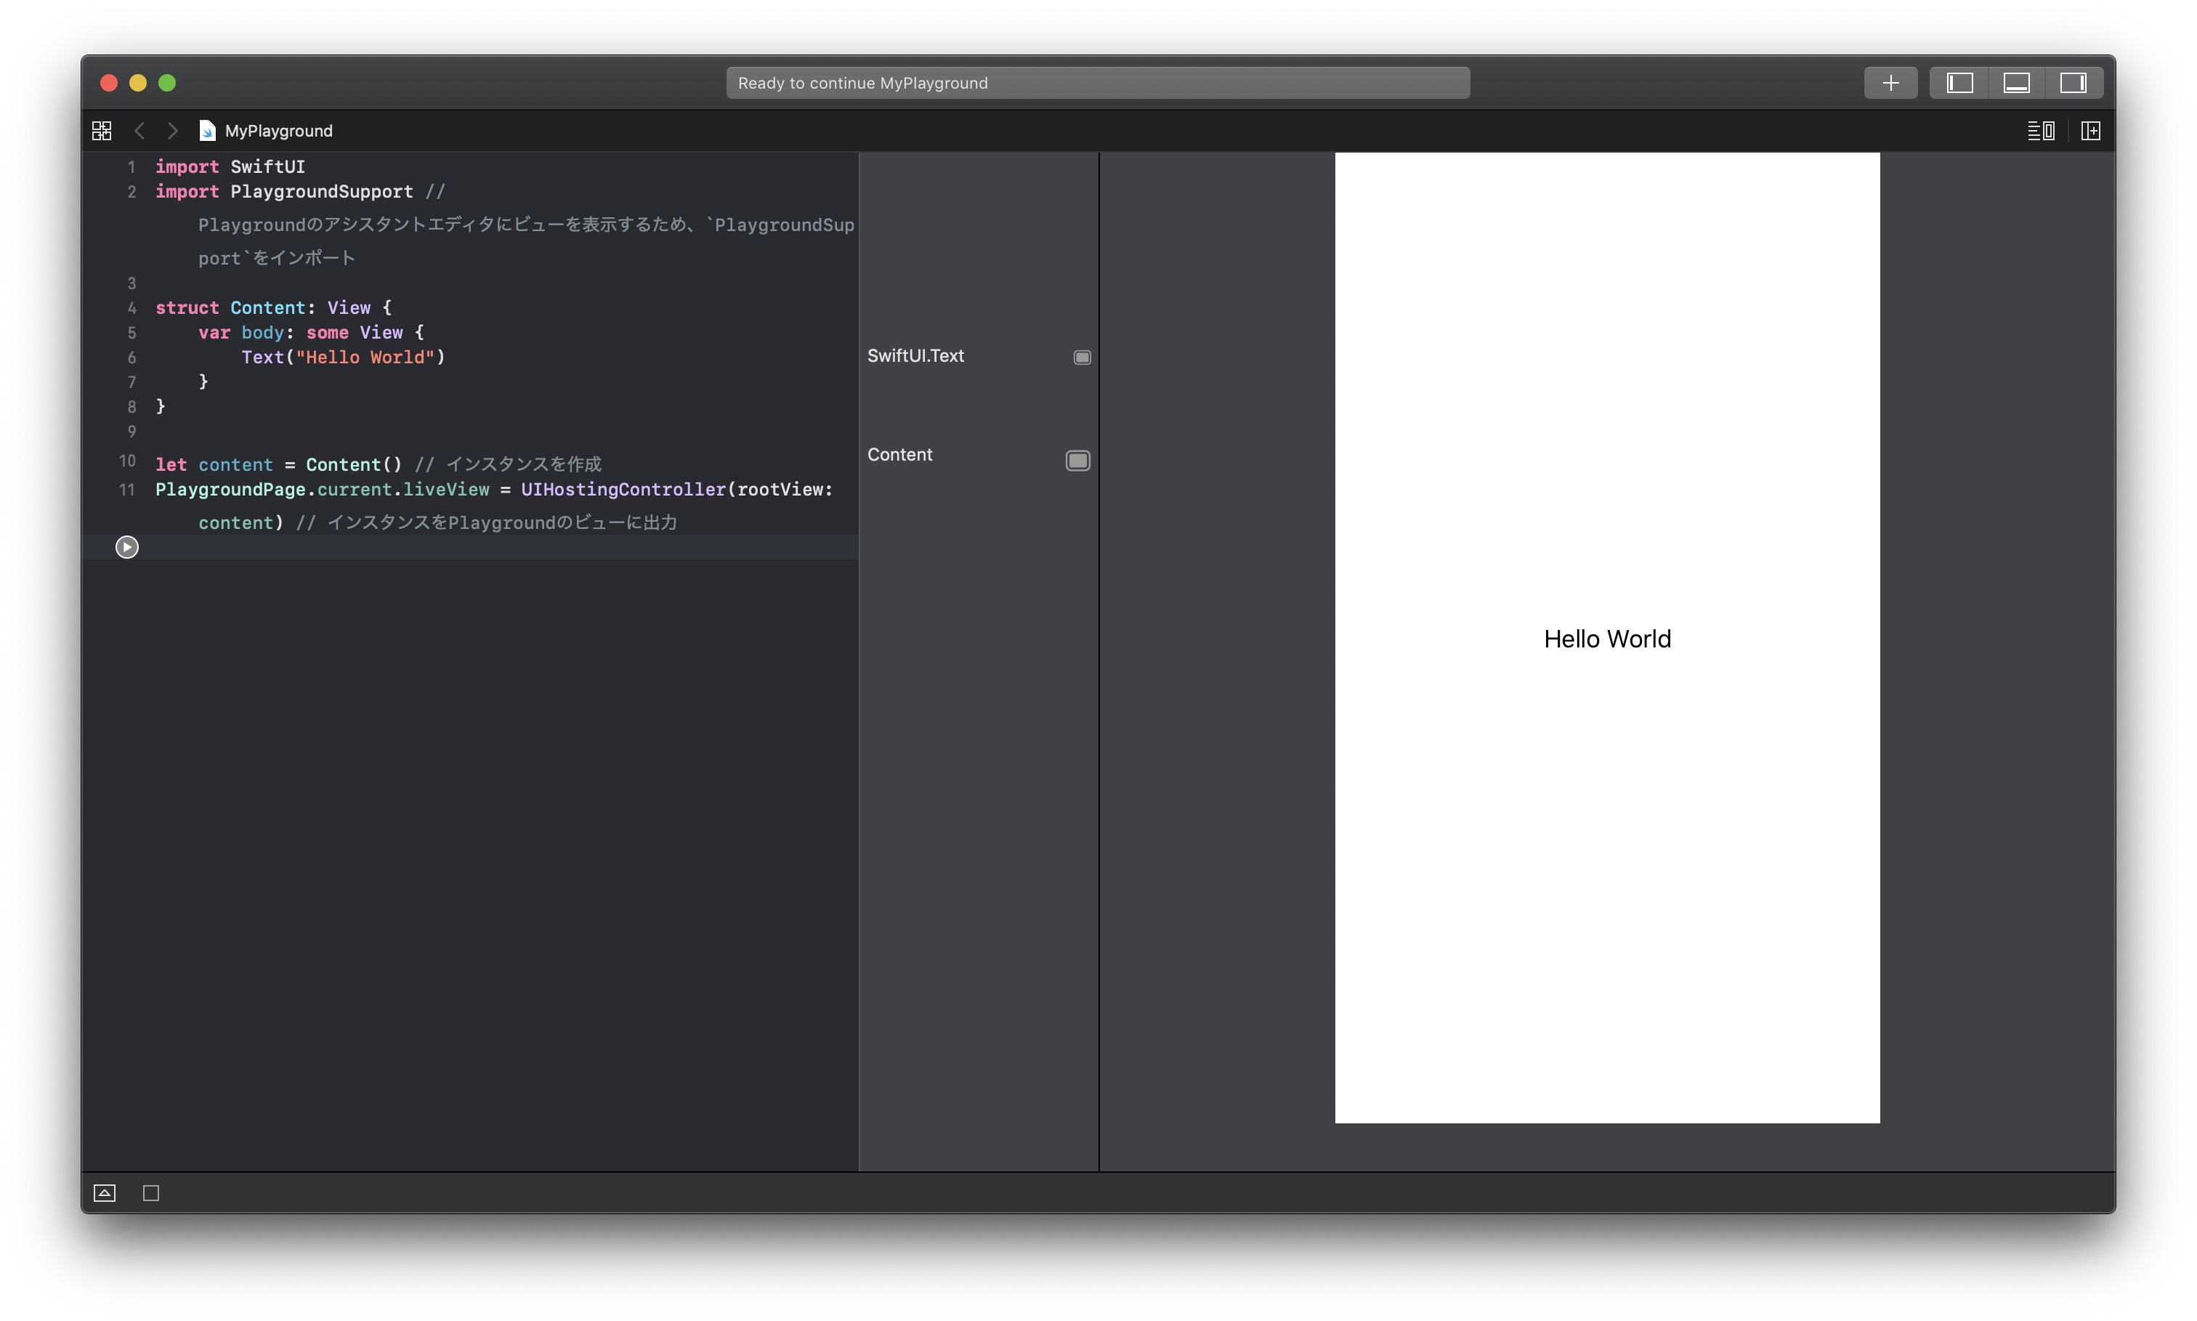
Task: Run playground up to this line
Action: point(127,546)
